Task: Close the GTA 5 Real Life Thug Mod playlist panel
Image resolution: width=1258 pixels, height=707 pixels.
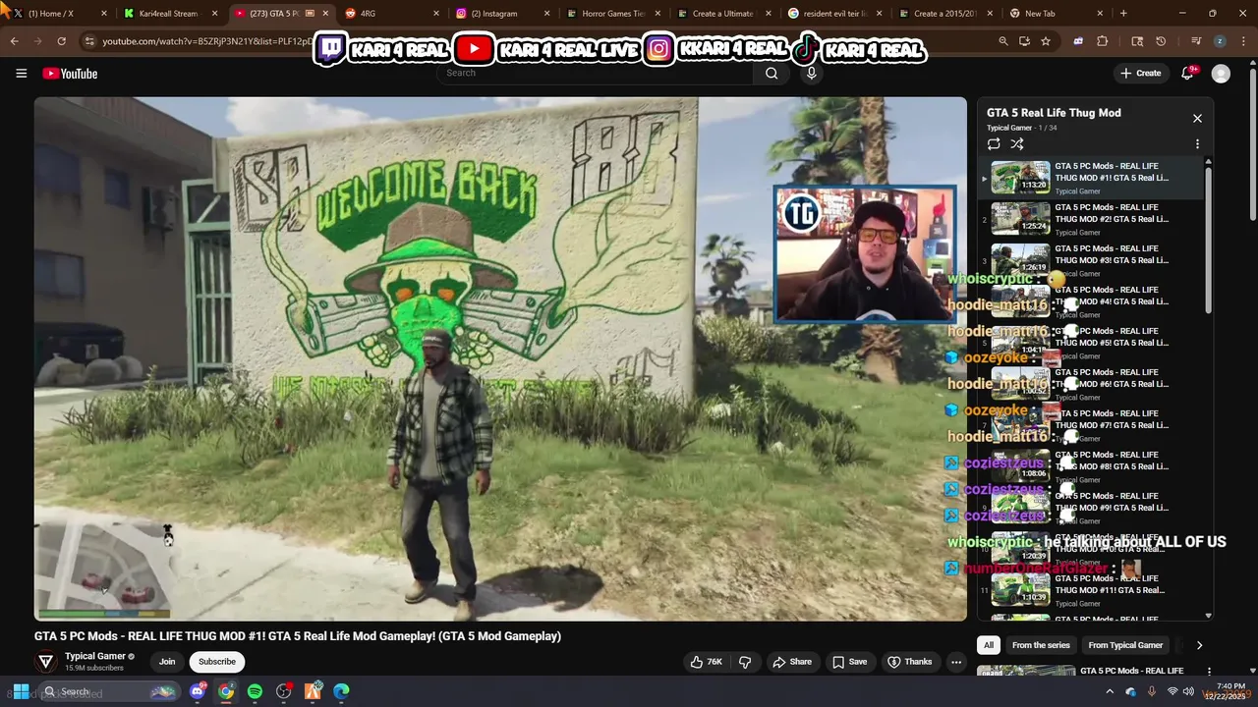Action: 1197,118
